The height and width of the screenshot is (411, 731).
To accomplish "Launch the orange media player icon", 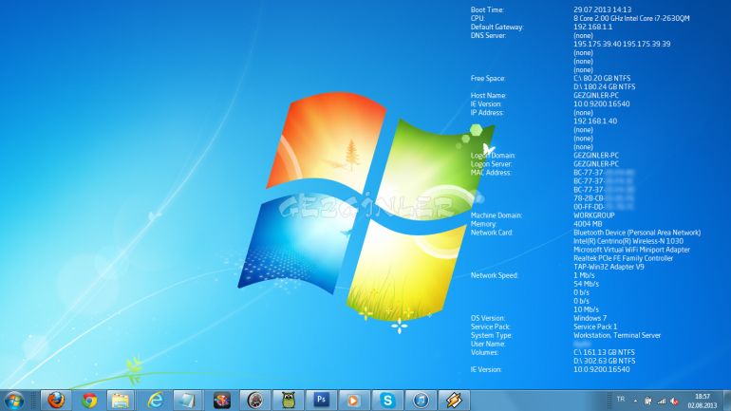I will point(354,401).
